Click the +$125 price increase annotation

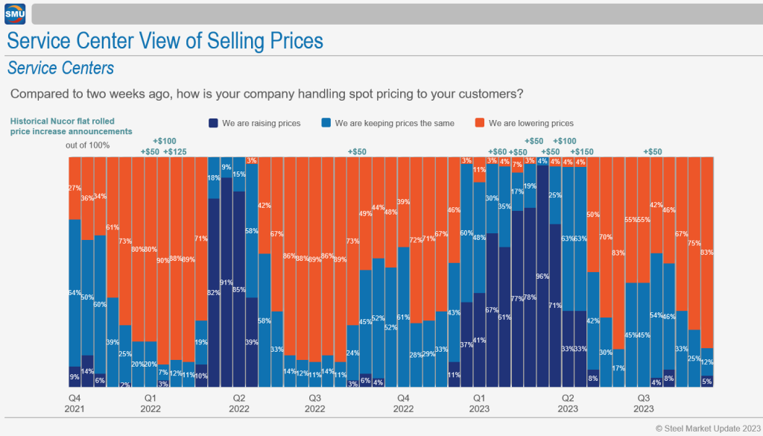174,152
